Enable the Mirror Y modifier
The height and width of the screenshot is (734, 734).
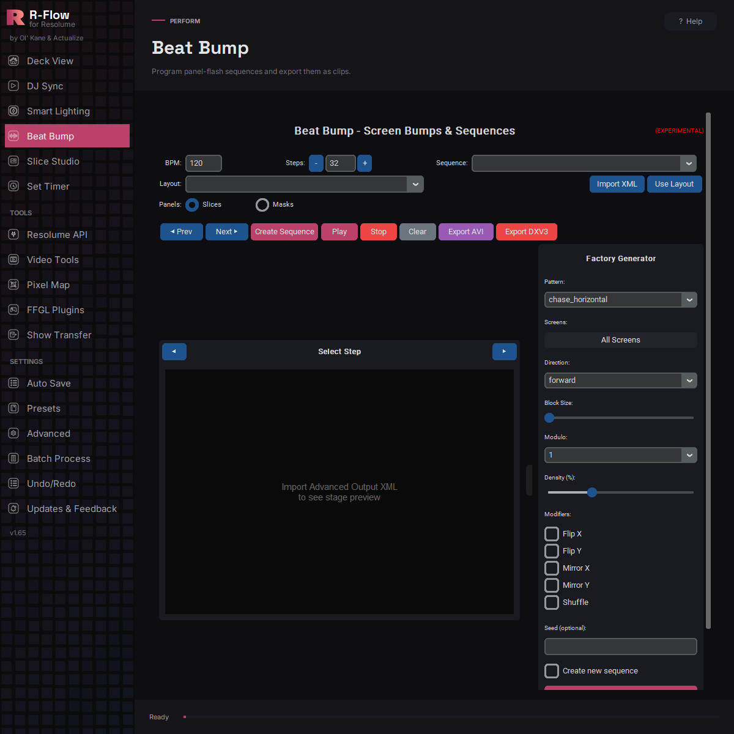pyautogui.click(x=552, y=585)
